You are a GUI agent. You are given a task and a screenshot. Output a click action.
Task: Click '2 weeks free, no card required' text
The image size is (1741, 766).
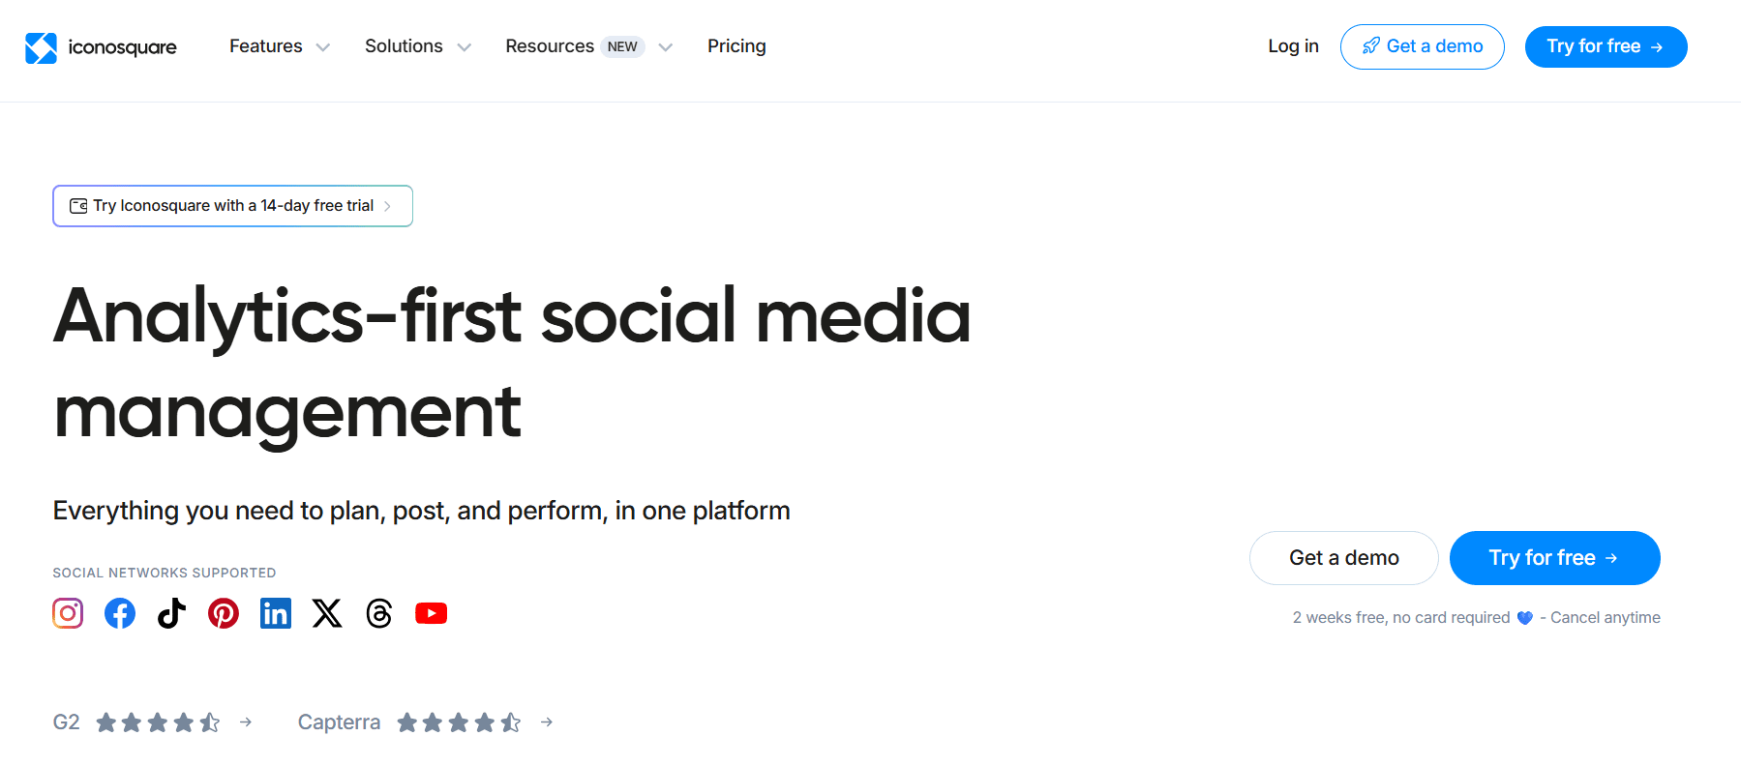[1401, 617]
